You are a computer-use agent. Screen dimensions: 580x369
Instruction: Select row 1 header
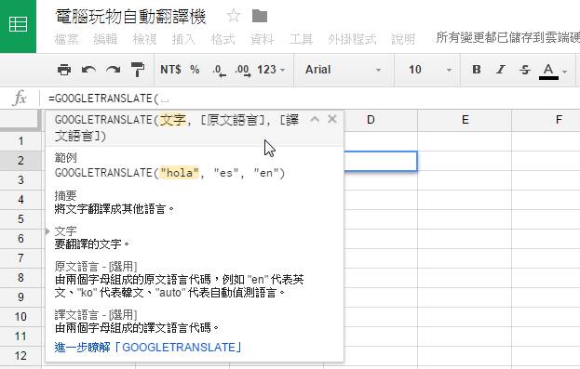[x=20, y=140]
